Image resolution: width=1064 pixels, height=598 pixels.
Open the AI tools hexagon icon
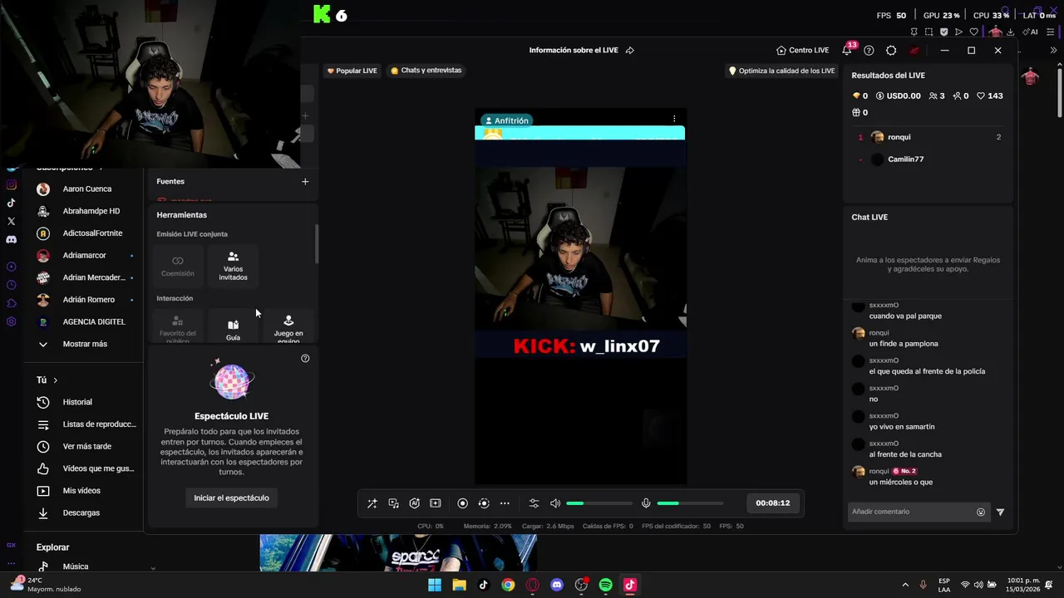(x=414, y=503)
